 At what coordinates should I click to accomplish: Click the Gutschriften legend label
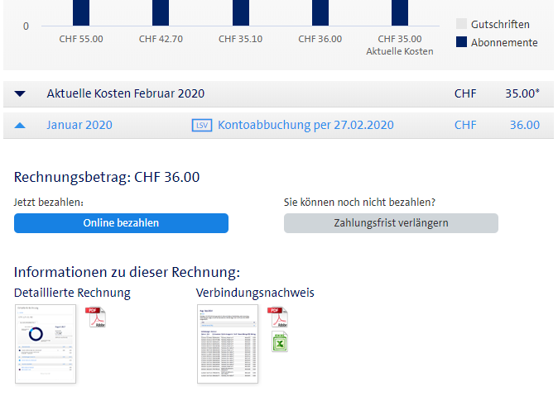tap(500, 25)
